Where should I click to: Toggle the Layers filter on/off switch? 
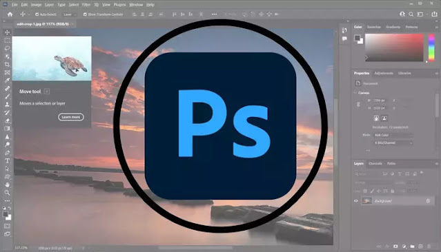point(422,173)
